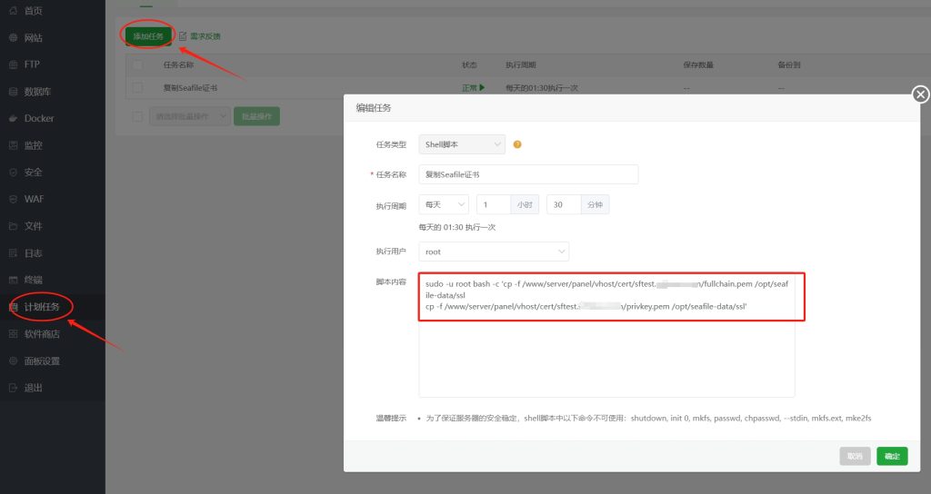Viewport: 931px width, 494px height.
Task: Click the 批量操作 button
Action: click(256, 116)
